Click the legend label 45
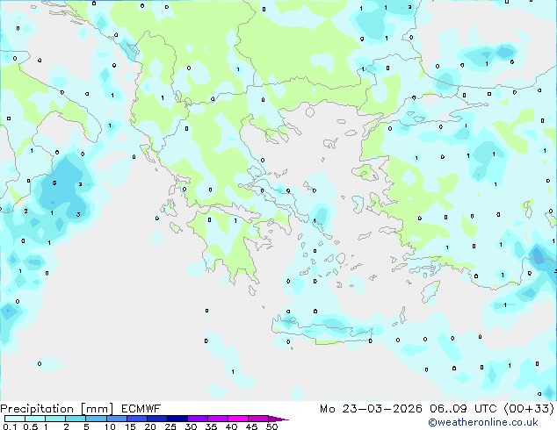 point(251,426)
